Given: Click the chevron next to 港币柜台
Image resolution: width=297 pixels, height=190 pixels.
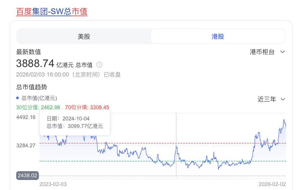Looking at the screenshot, I should tap(283, 52).
